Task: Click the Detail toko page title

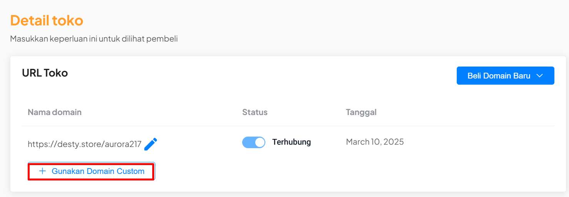Action: click(x=47, y=20)
